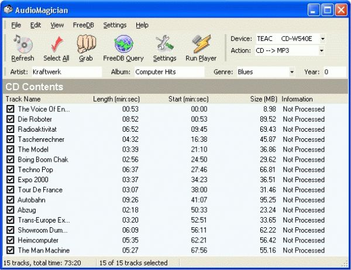Open the Genre dropdown list
351x270 pixels.
coord(292,72)
